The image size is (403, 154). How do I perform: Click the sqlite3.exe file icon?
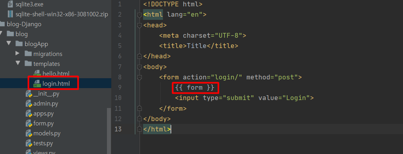[x=10, y=4]
